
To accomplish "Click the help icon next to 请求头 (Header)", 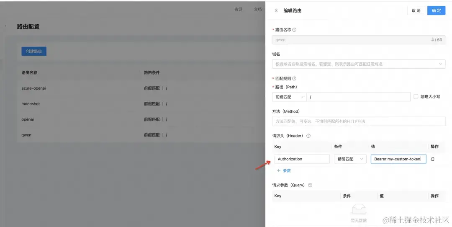I will [x=308, y=136].
